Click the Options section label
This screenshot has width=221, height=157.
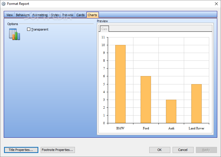tap(13, 24)
